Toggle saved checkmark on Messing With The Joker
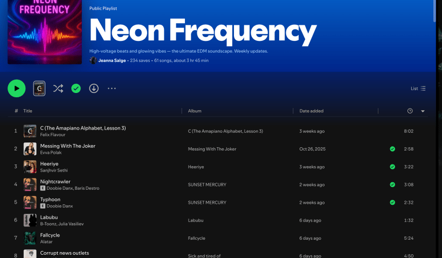 coord(392,149)
